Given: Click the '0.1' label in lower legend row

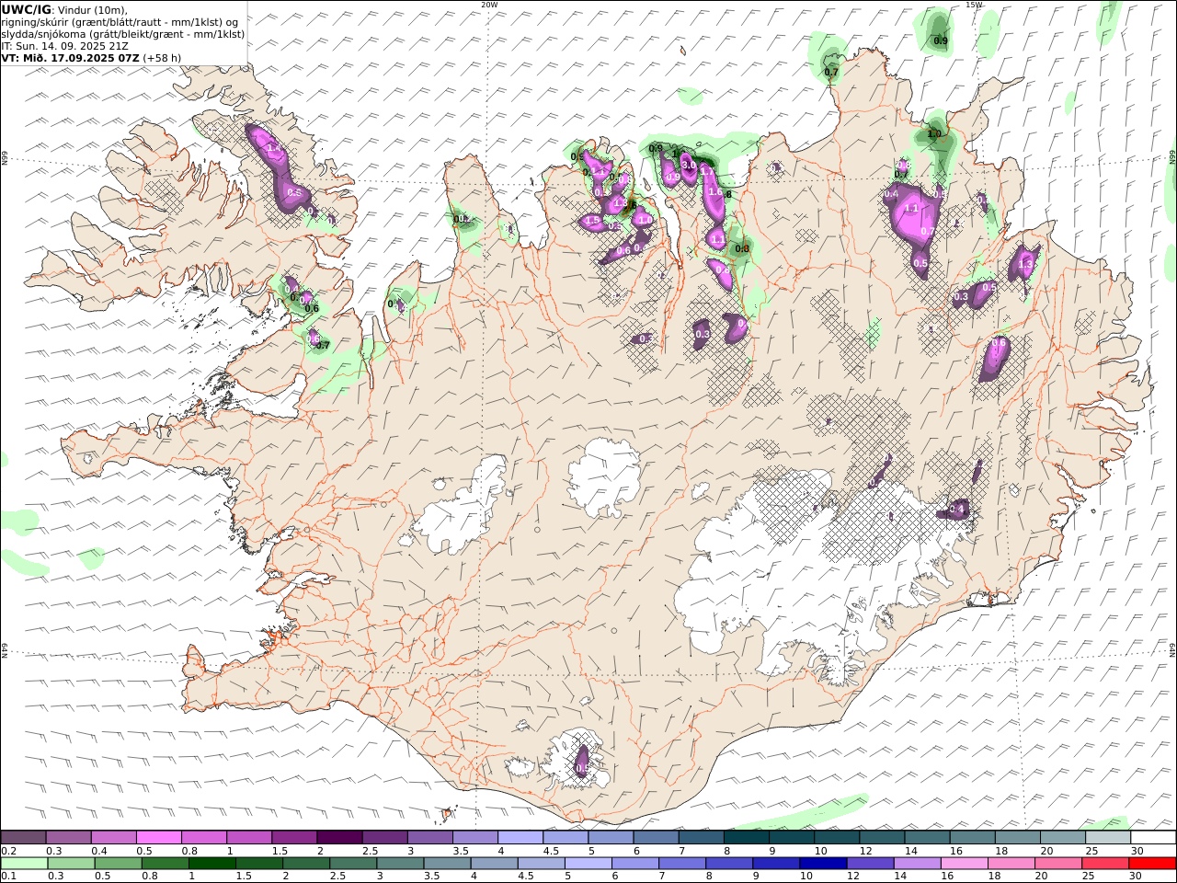Looking at the screenshot, I should tap(7, 876).
